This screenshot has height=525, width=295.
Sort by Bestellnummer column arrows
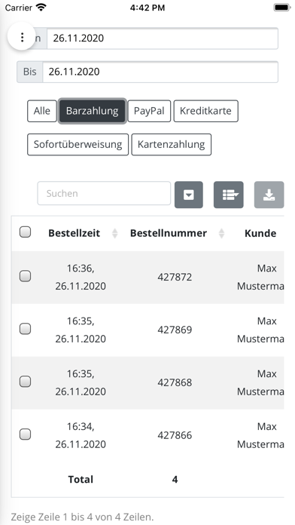point(221,233)
